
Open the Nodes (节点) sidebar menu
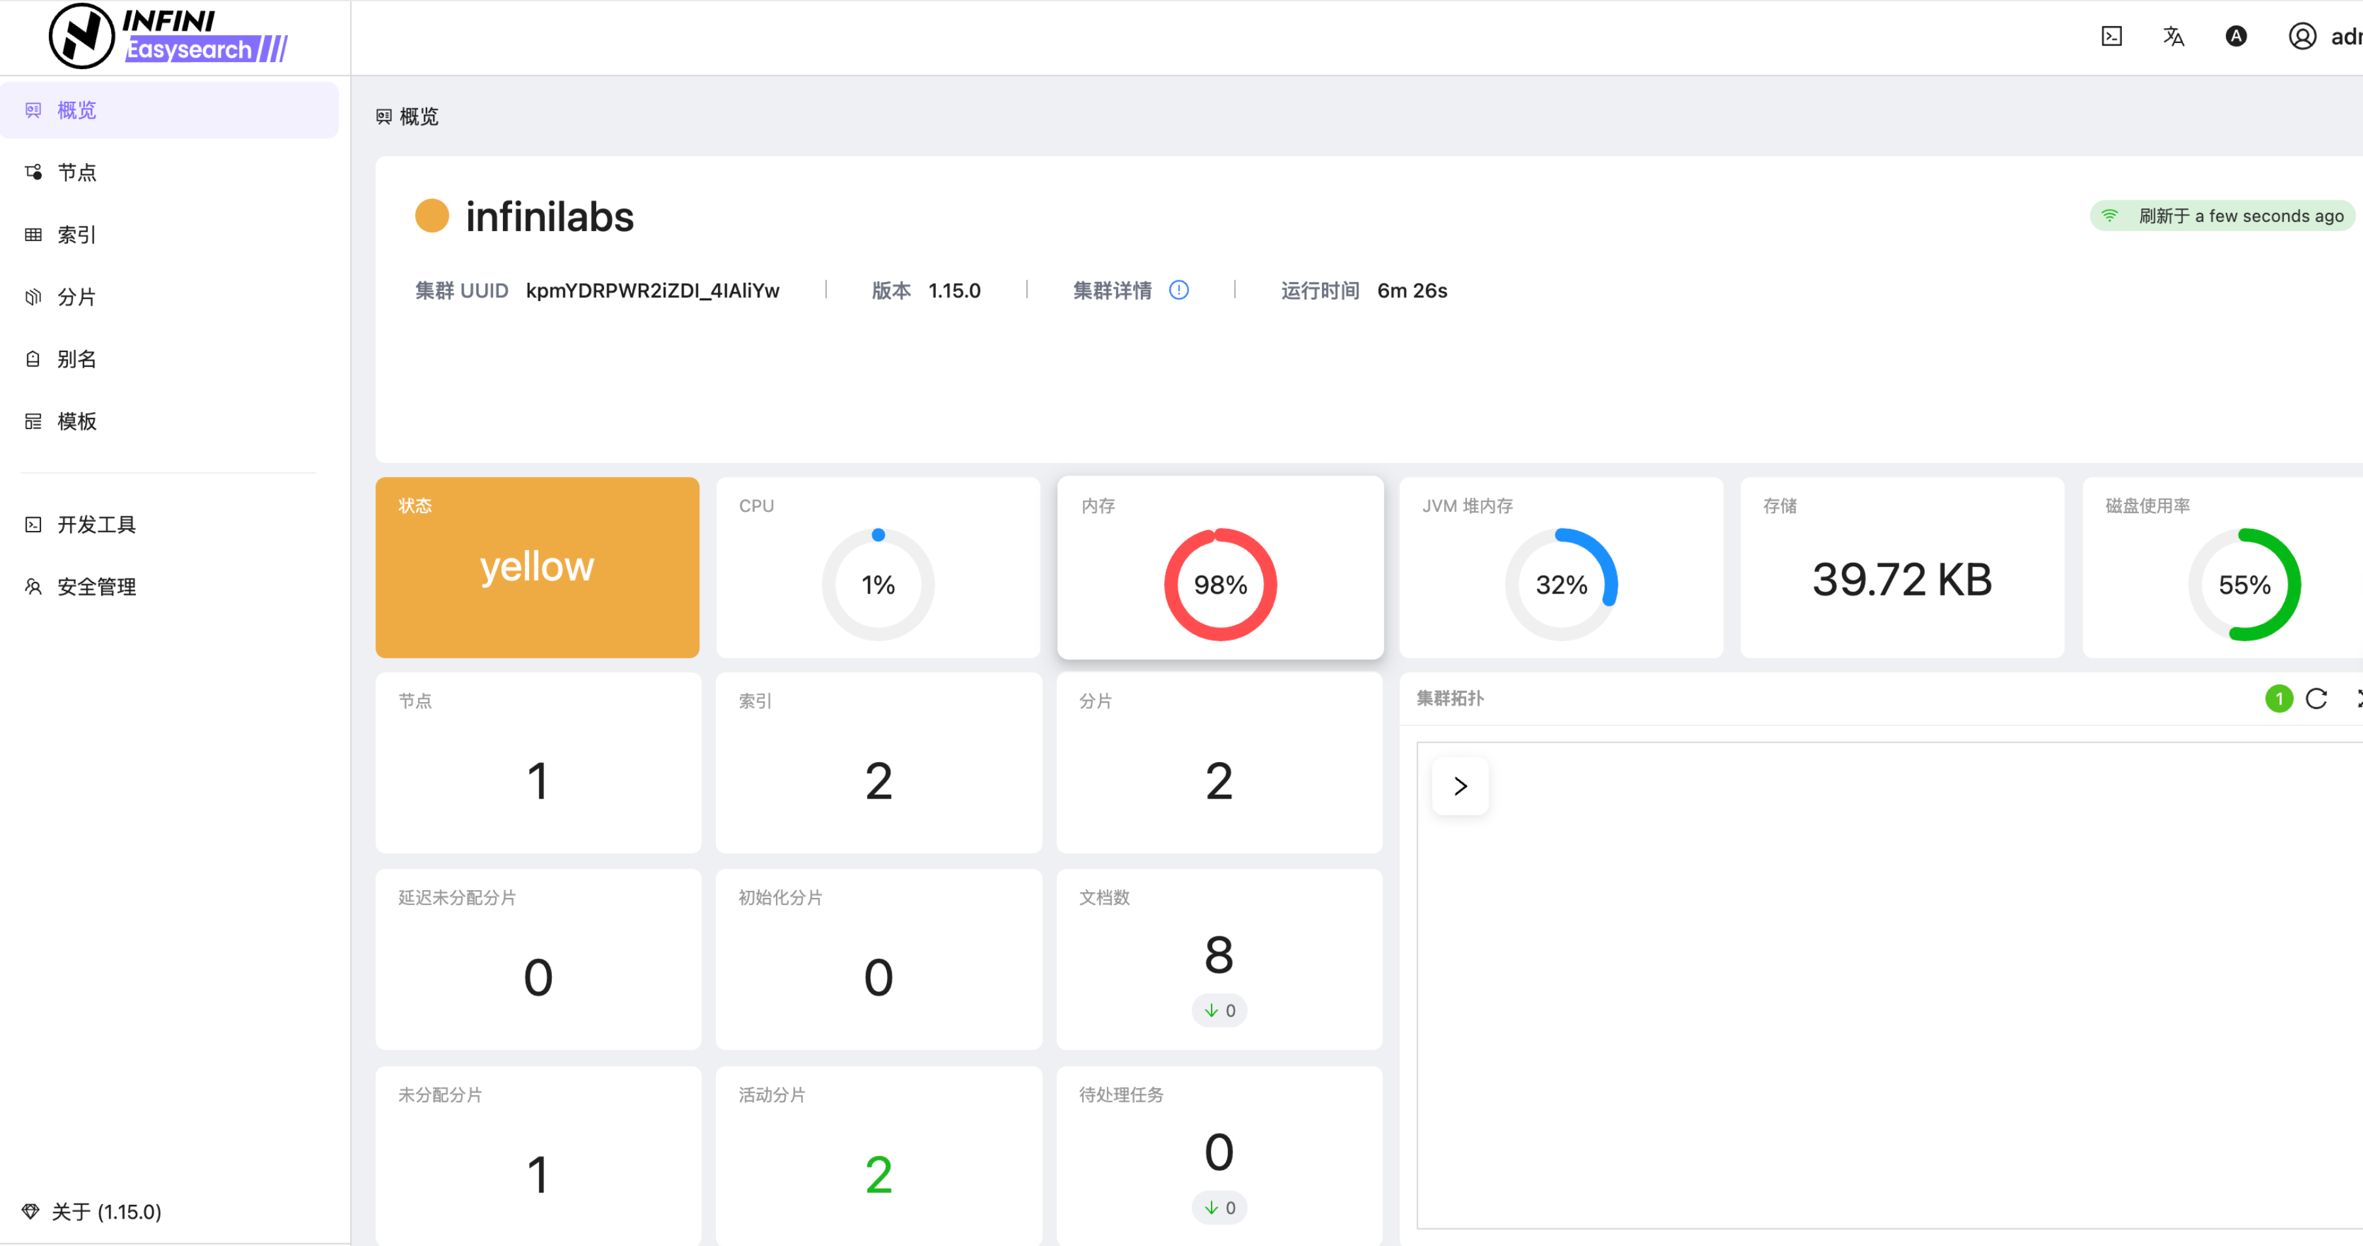77,172
